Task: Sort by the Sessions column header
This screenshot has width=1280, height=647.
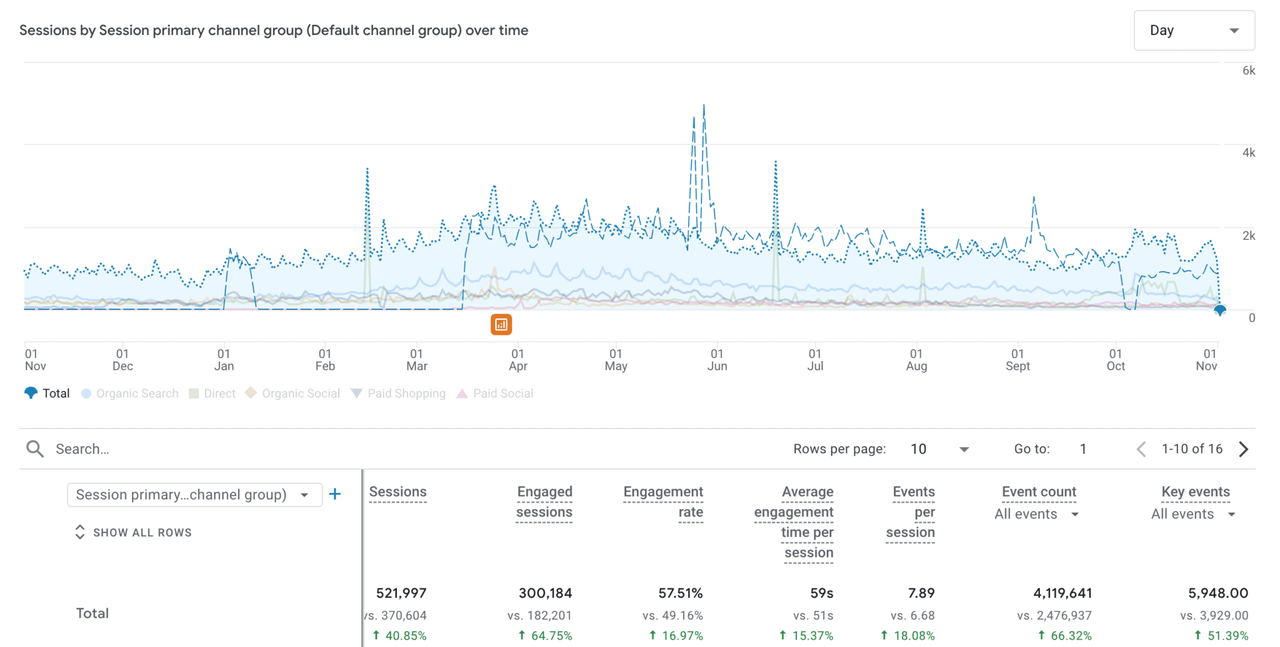Action: (x=397, y=492)
